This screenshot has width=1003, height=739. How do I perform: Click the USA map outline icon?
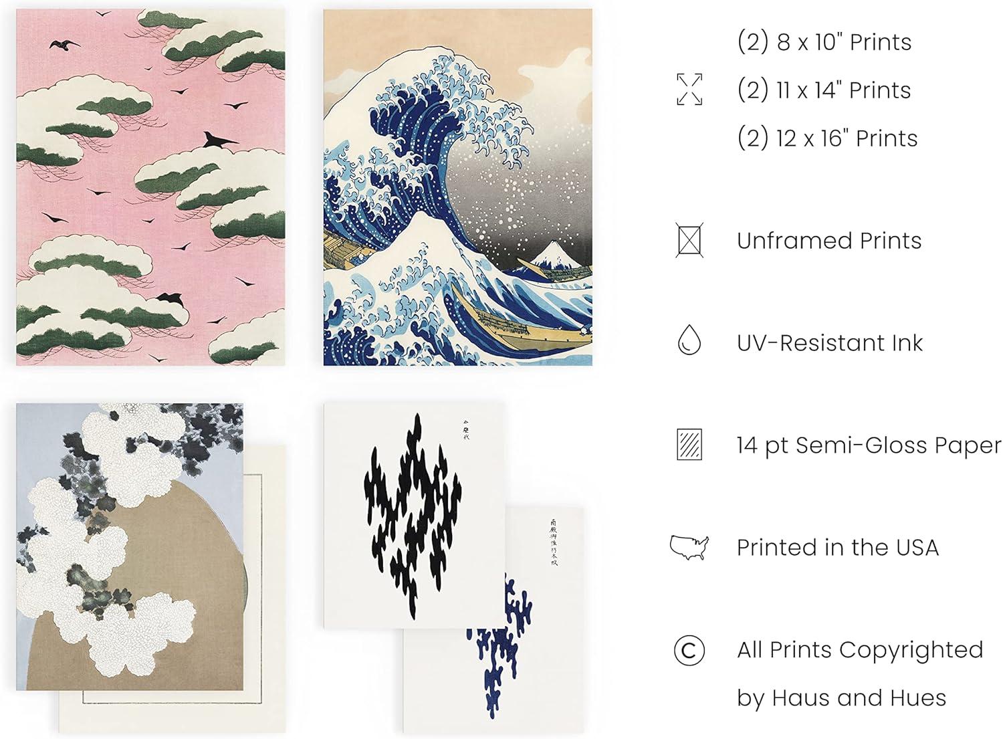point(689,547)
